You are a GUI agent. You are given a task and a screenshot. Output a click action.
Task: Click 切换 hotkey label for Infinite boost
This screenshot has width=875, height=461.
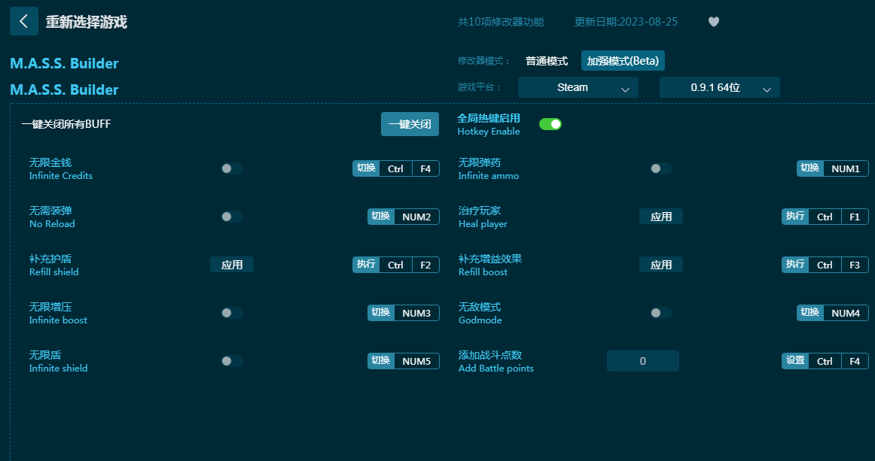(380, 313)
